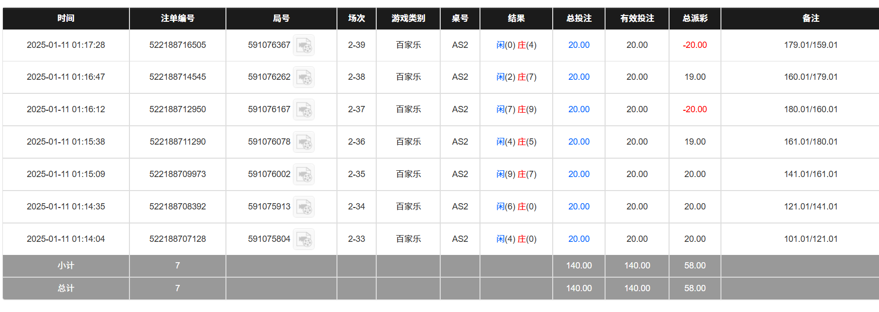The image size is (879, 312).
Task: Open video replay icon for round 591076367
Action: coord(304,45)
